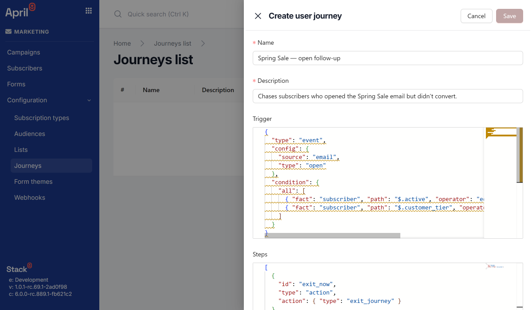The width and height of the screenshot is (532, 310).
Task: Click the Stack logo in sidebar footer
Action: click(x=19, y=268)
